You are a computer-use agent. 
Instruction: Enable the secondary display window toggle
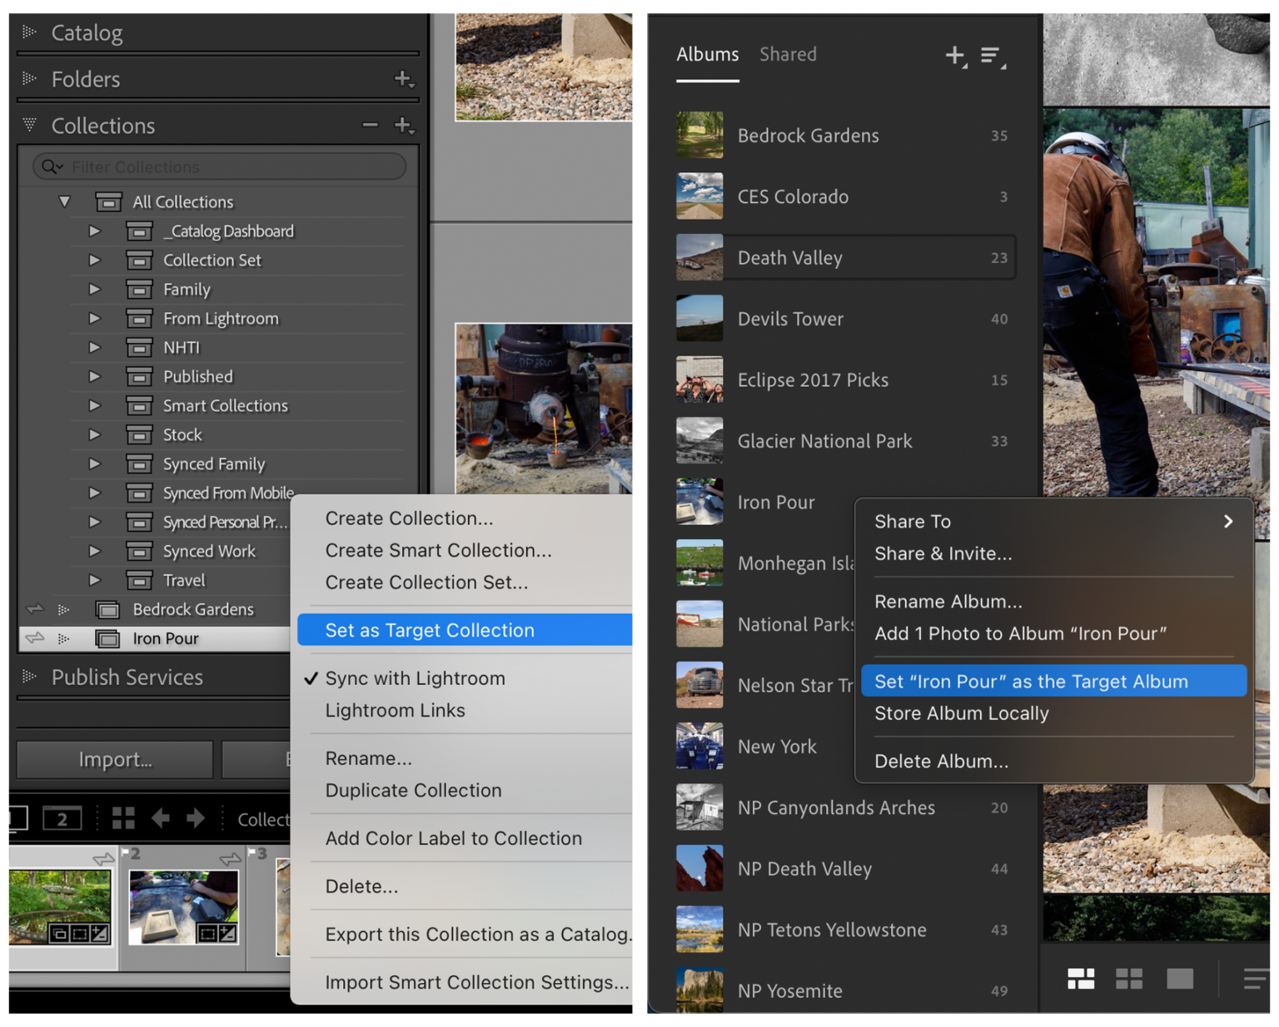[62, 818]
